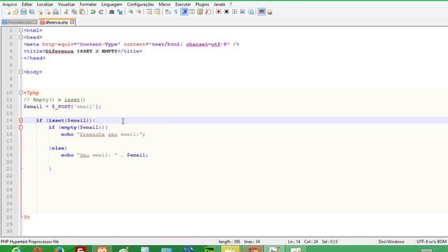Click the Close All toolbar icon
The width and height of the screenshot is (448, 252).
48,12
